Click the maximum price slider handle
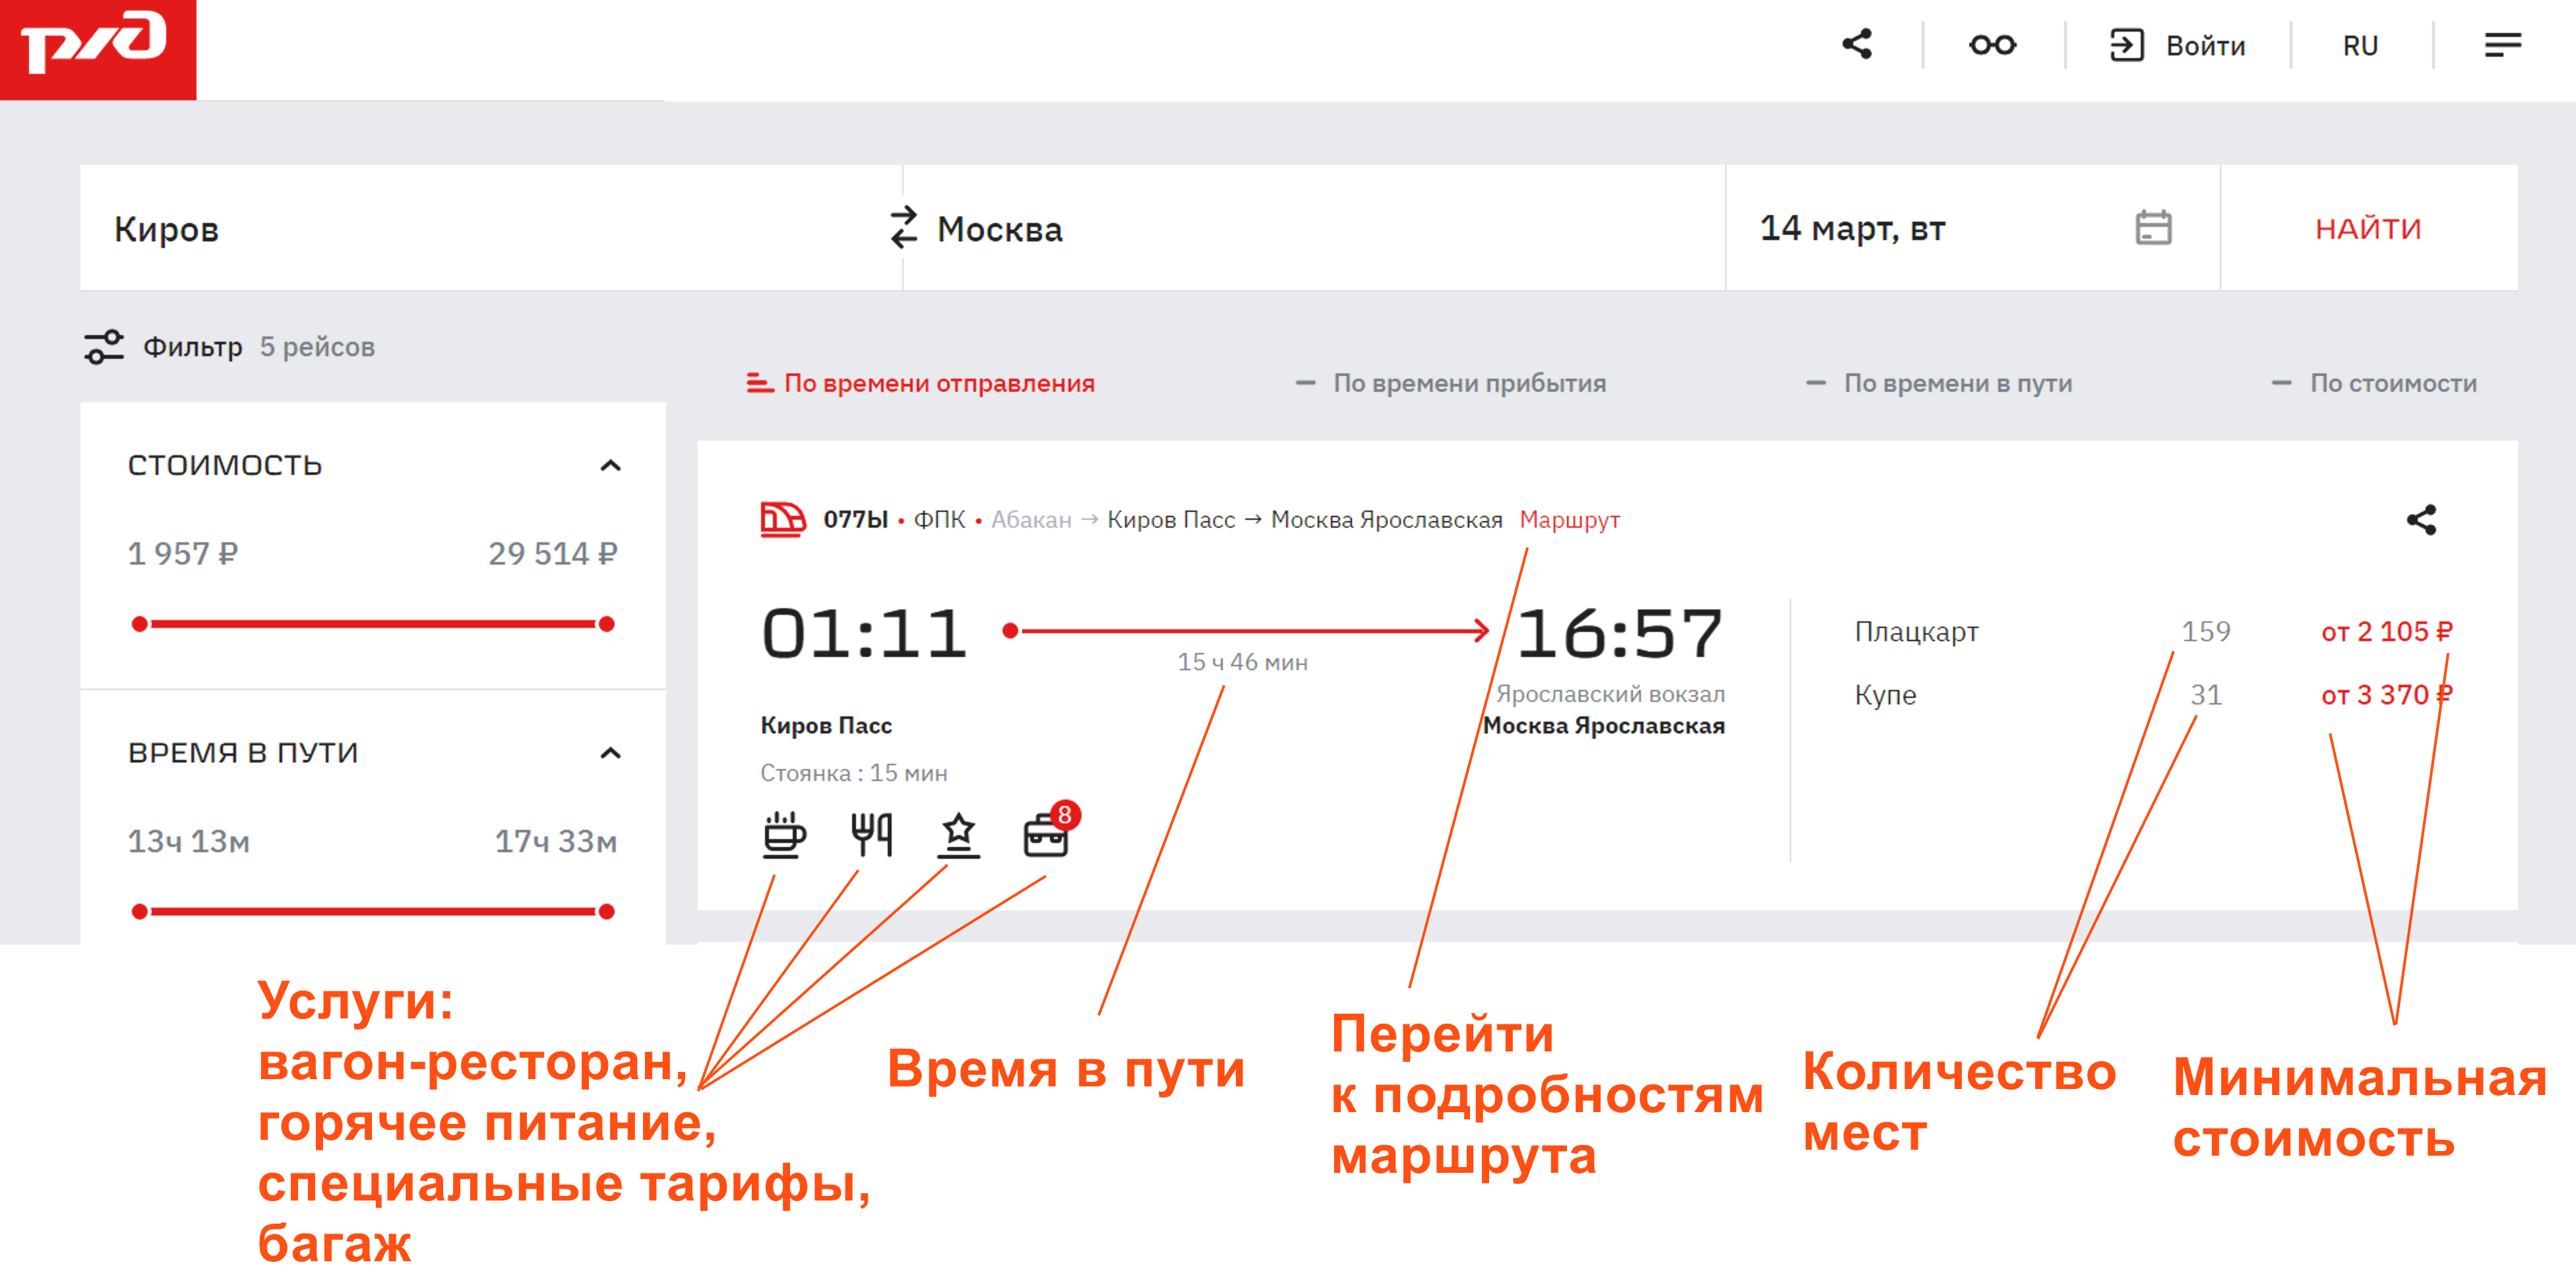2576x1281 pixels. (x=606, y=624)
